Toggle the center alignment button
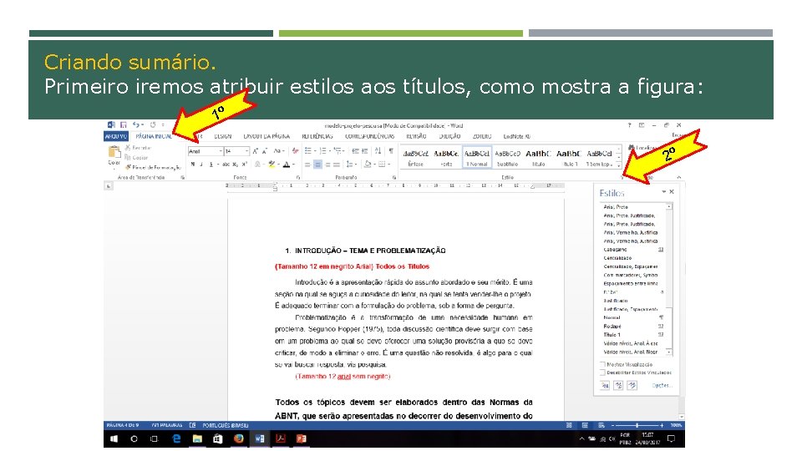 317,165
